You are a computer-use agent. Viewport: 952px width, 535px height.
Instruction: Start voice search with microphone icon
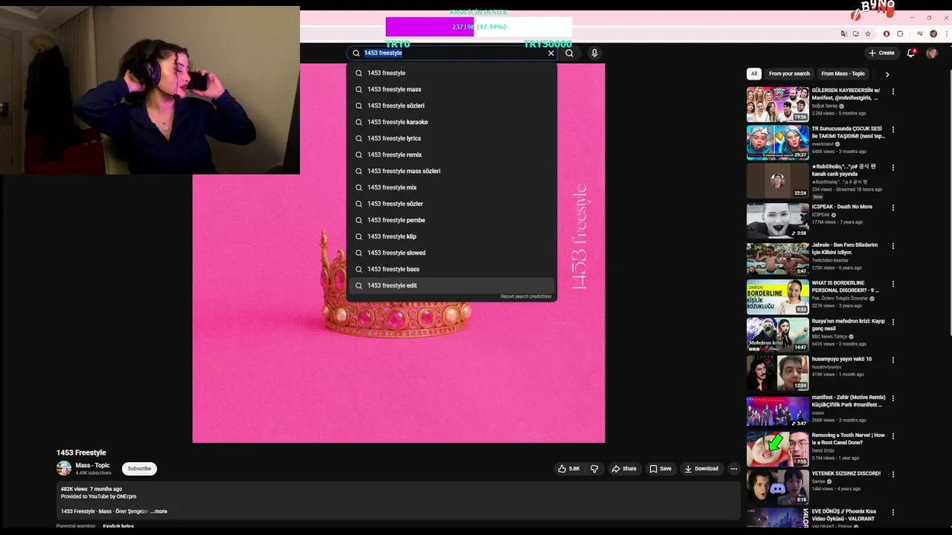(594, 53)
